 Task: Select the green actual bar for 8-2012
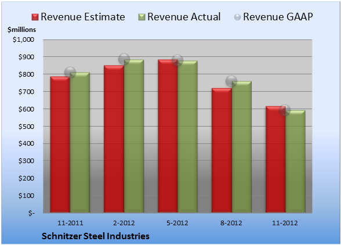click(241, 147)
